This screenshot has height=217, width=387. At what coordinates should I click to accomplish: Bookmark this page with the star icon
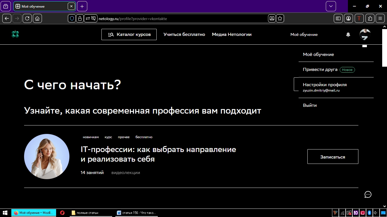(280, 18)
